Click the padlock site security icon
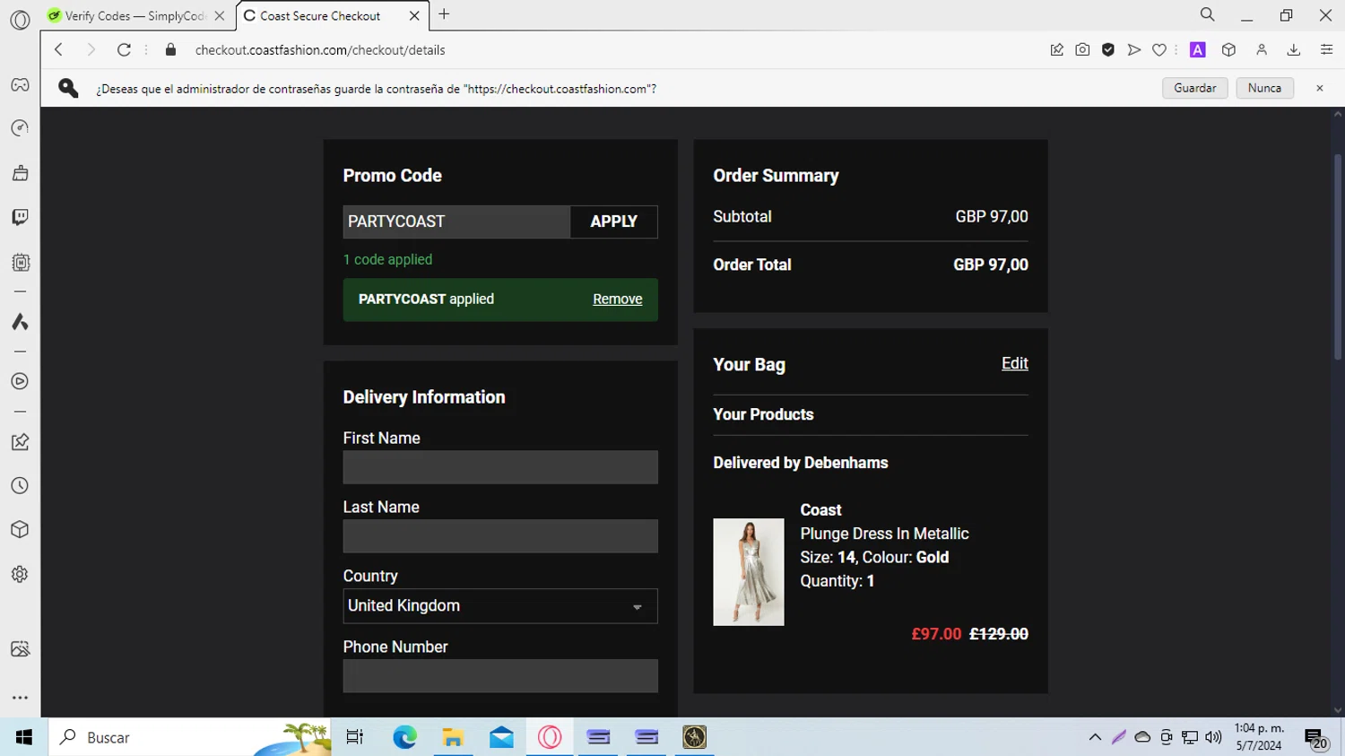Screen dimensions: 1345x756 [170, 50]
